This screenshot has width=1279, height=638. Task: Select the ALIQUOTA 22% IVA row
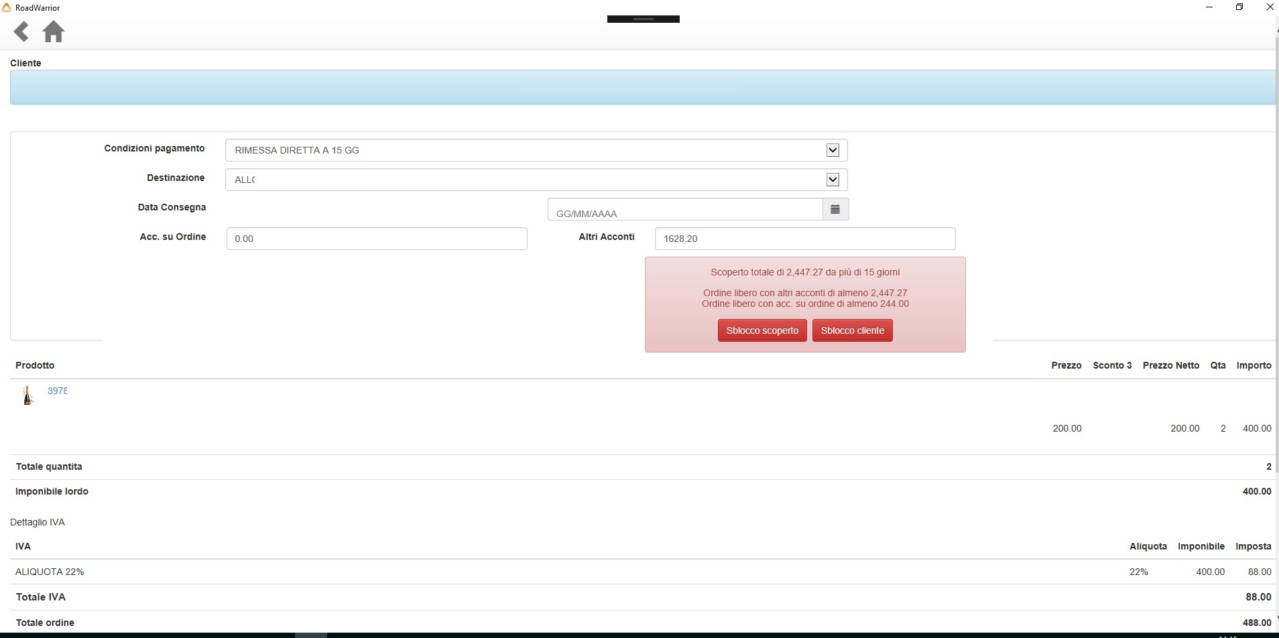click(x=50, y=572)
